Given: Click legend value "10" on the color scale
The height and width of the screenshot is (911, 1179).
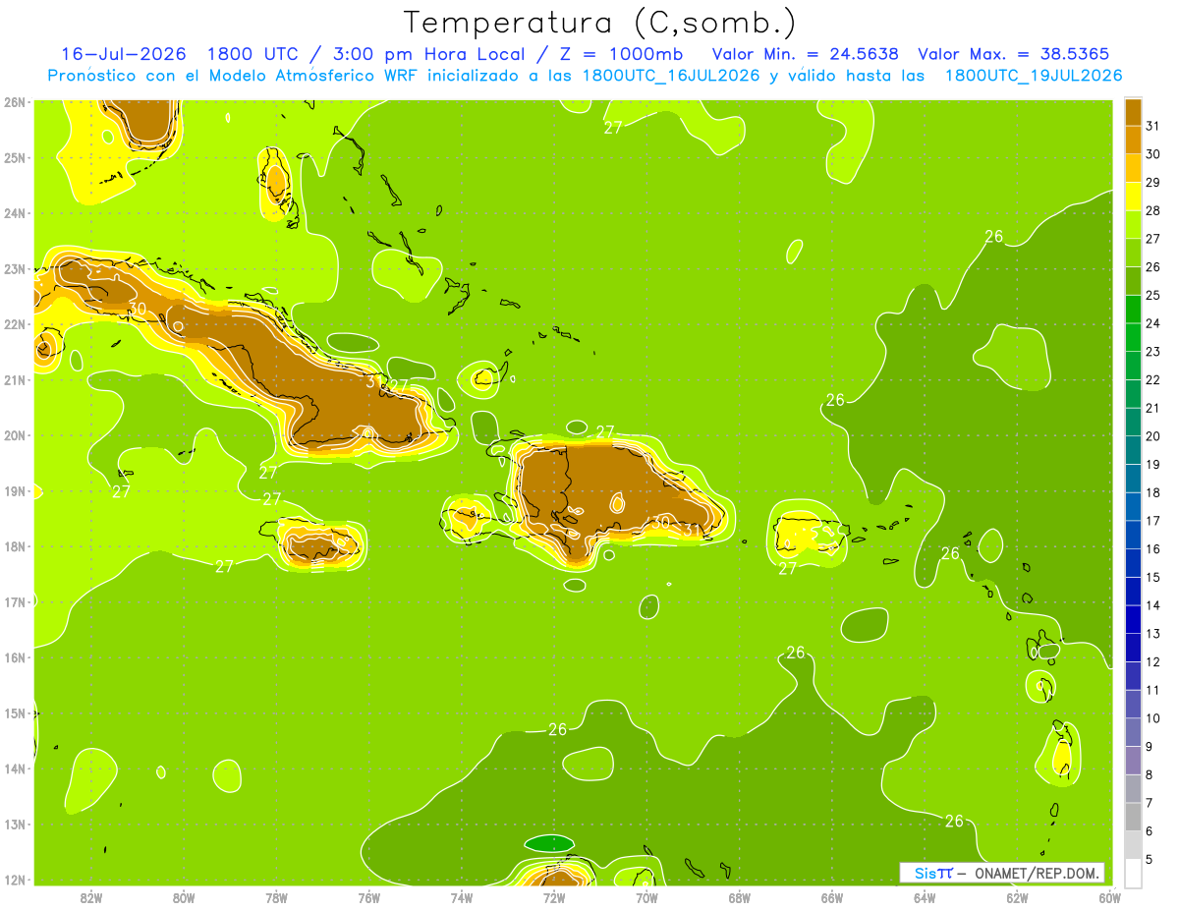Looking at the screenshot, I should 1152,718.
